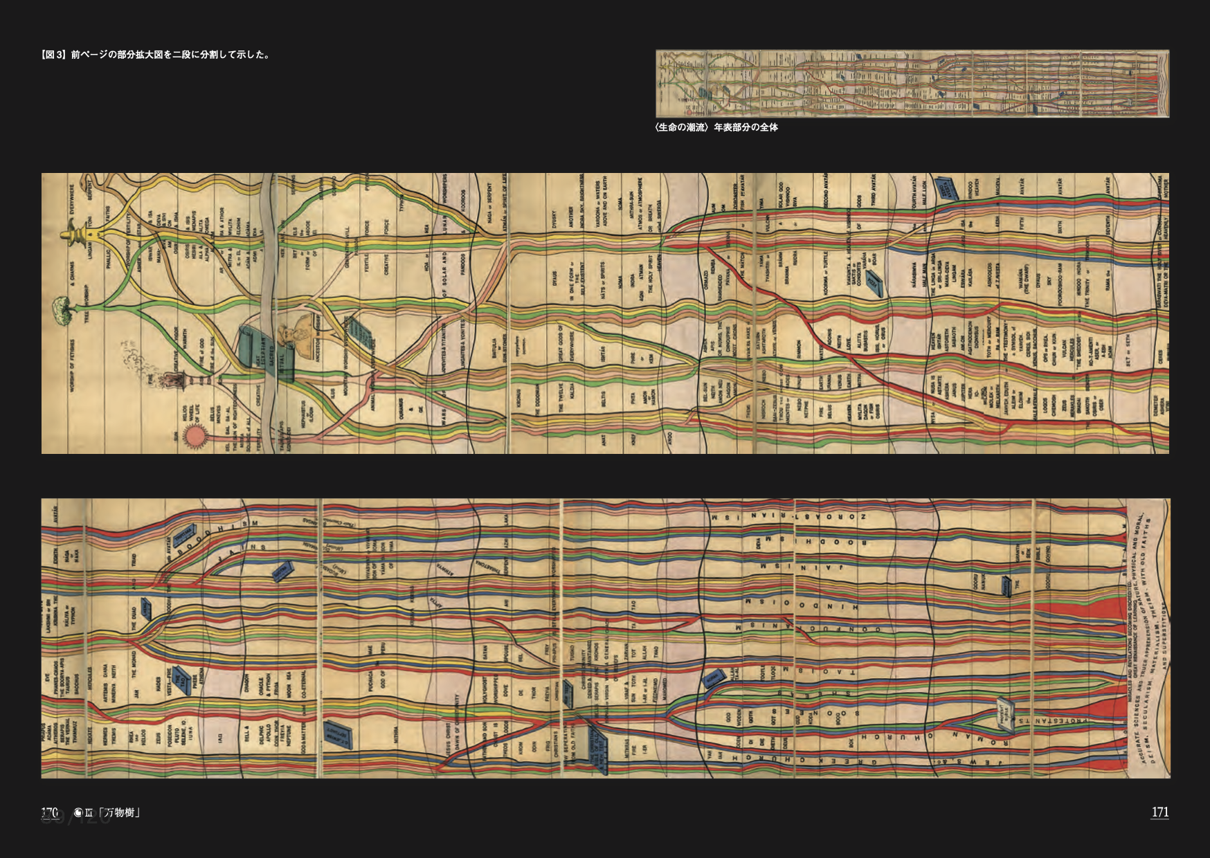Image resolution: width=1210 pixels, height=858 pixels.
Task: Click the blue Egyptian Sacred Ritual scroll
Action: pos(266,354)
